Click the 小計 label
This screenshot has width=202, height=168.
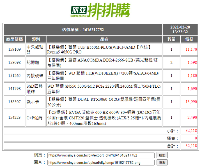[173, 131]
